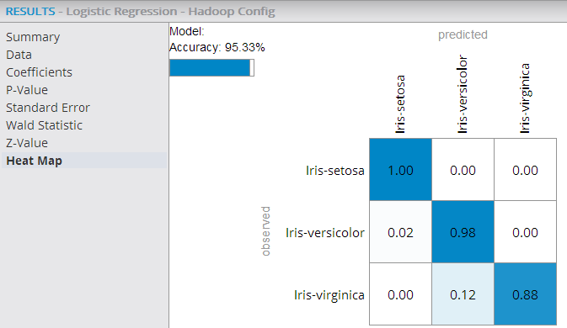Image resolution: width=567 pixels, height=328 pixels.
Task: View the Standard Error section
Action: 48,108
